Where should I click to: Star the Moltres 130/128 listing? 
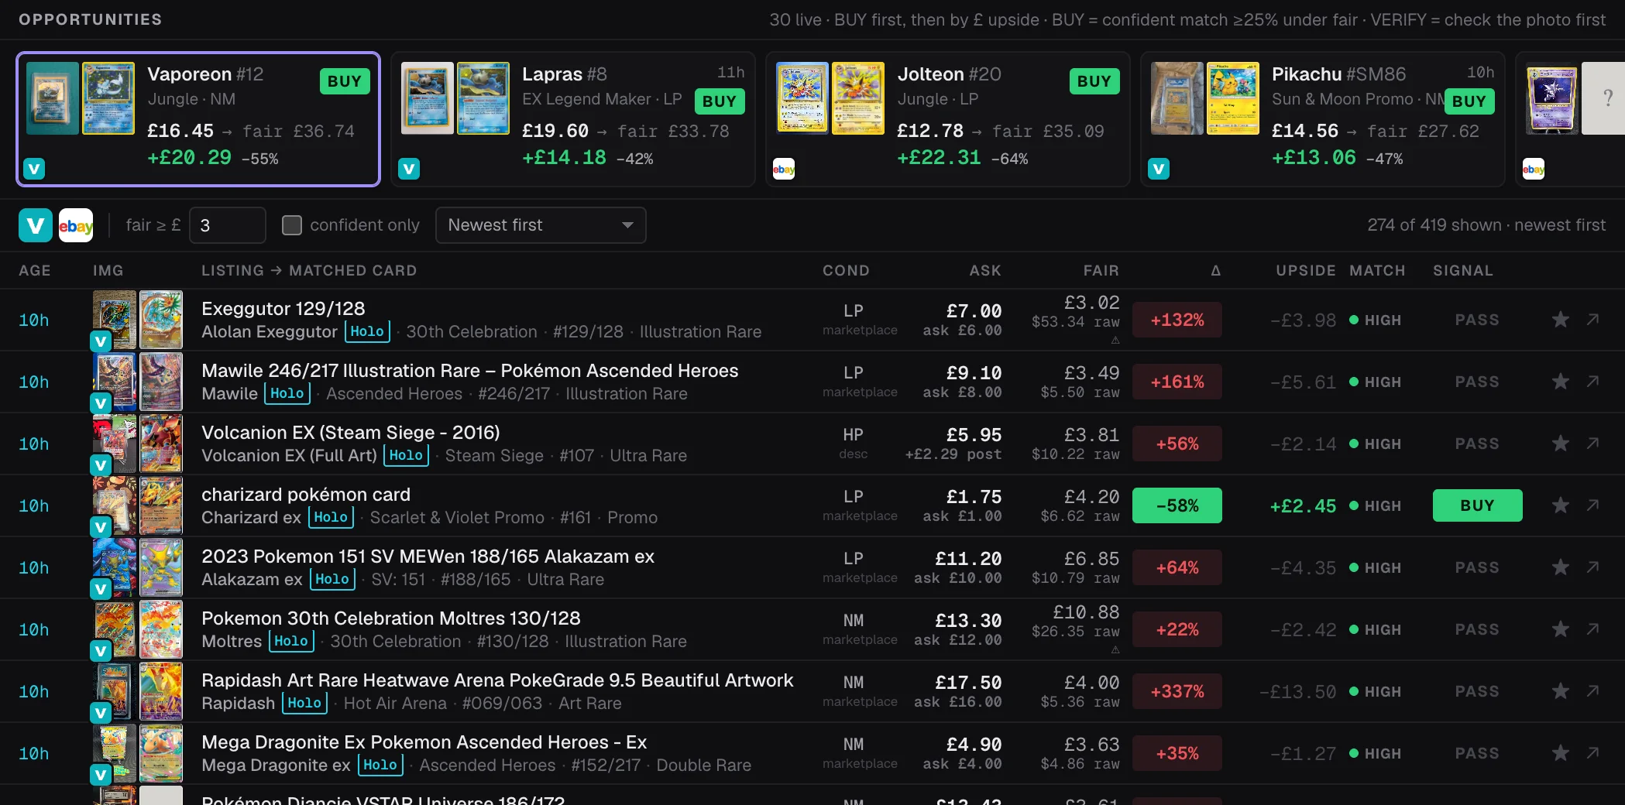(1560, 629)
